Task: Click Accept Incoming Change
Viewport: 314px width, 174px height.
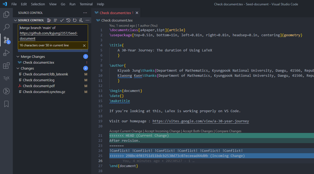Action: [x=162, y=131]
